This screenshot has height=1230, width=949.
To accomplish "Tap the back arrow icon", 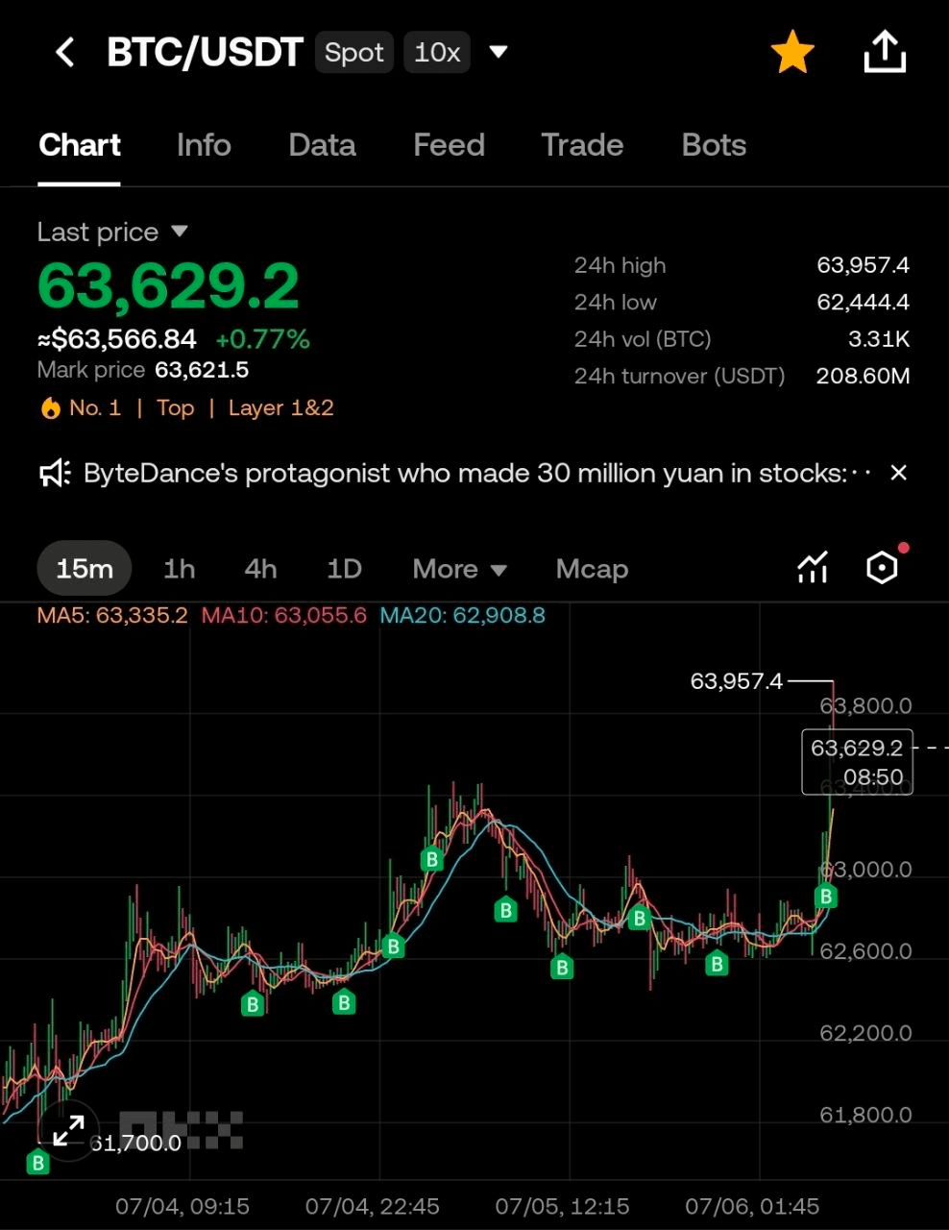I will [x=64, y=52].
